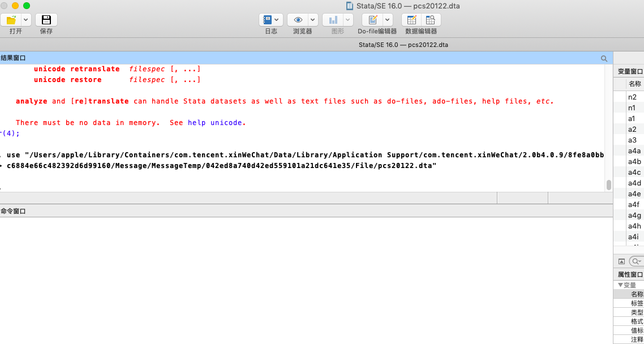644x344 pixels.
Task: Select variable n1 in Variables window
Action: click(x=632, y=108)
